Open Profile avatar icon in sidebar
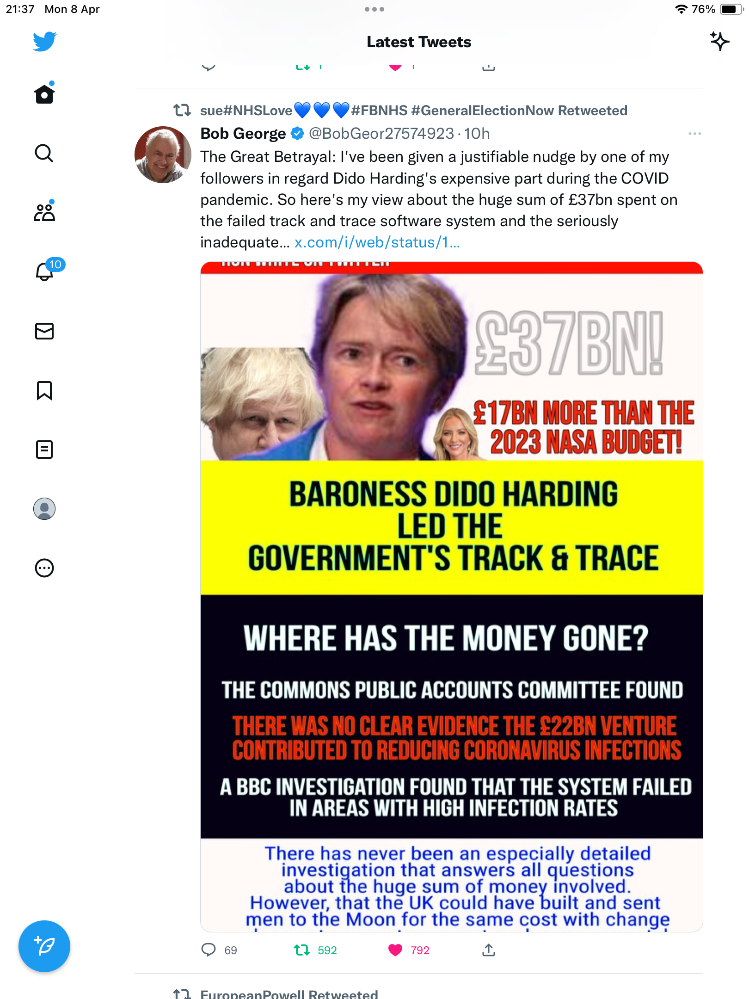This screenshot has height=999, width=749. (x=44, y=509)
